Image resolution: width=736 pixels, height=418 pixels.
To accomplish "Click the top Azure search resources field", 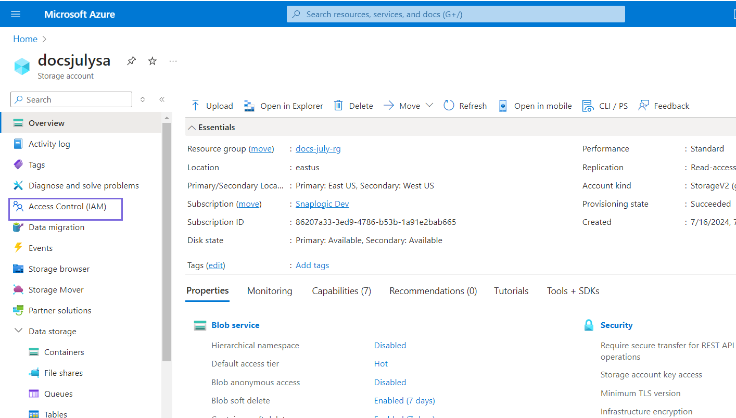I will click(x=455, y=14).
